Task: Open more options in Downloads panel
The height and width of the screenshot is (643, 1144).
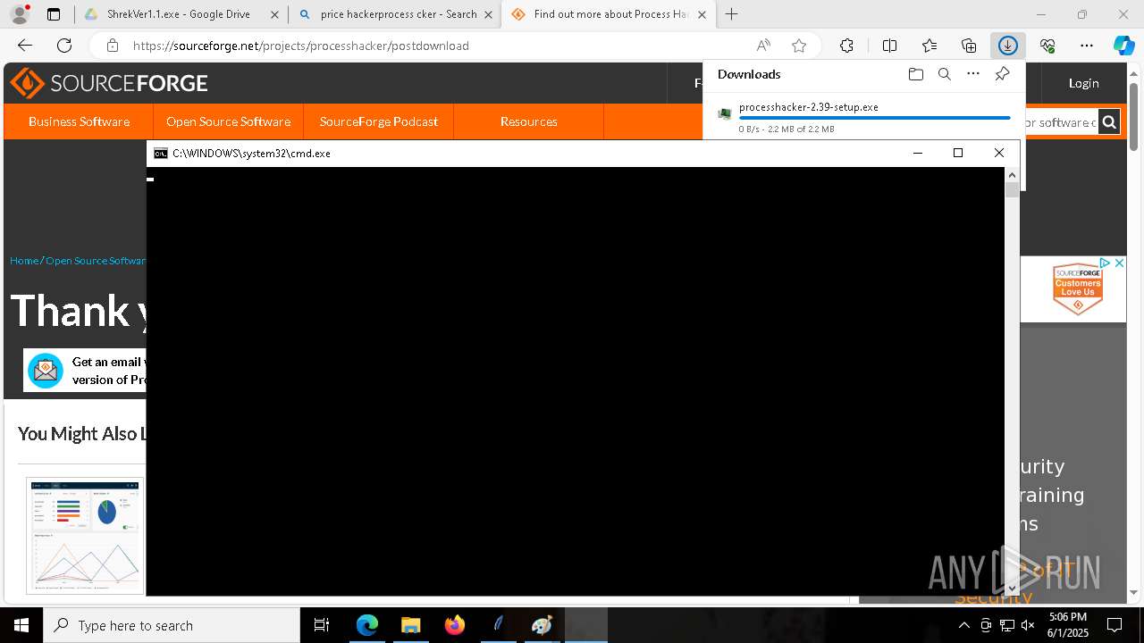Action: tap(973, 74)
